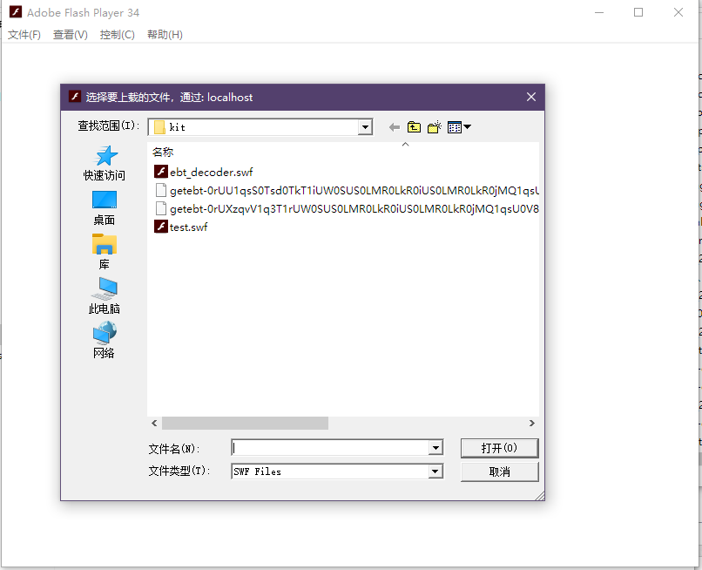This screenshot has height=570, width=702.
Task: Select the getebt-0rUXzqvV file icon
Action: click(x=161, y=209)
